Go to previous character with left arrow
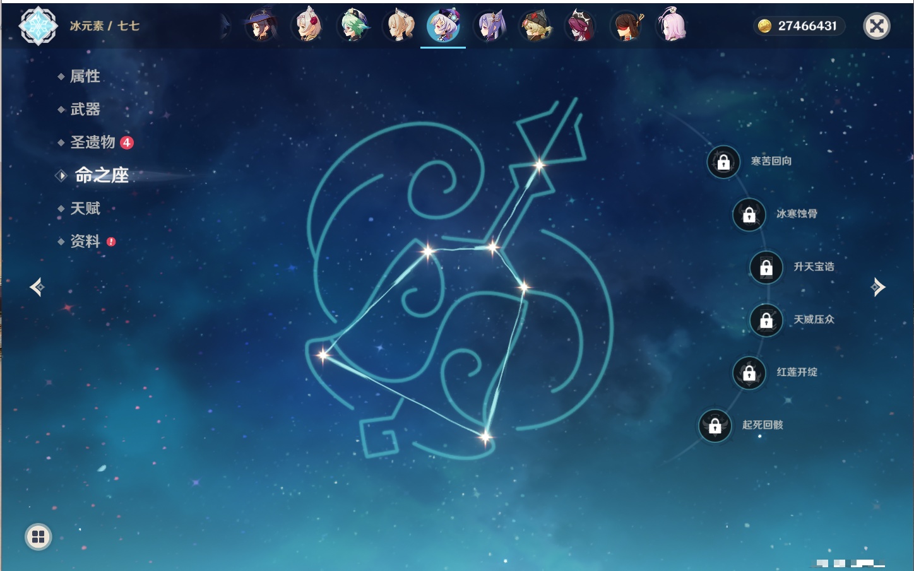914x571 pixels. click(37, 287)
